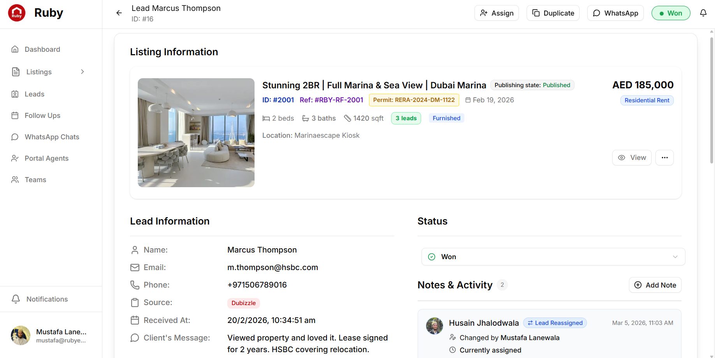Open the Follow Ups section

tap(42, 116)
